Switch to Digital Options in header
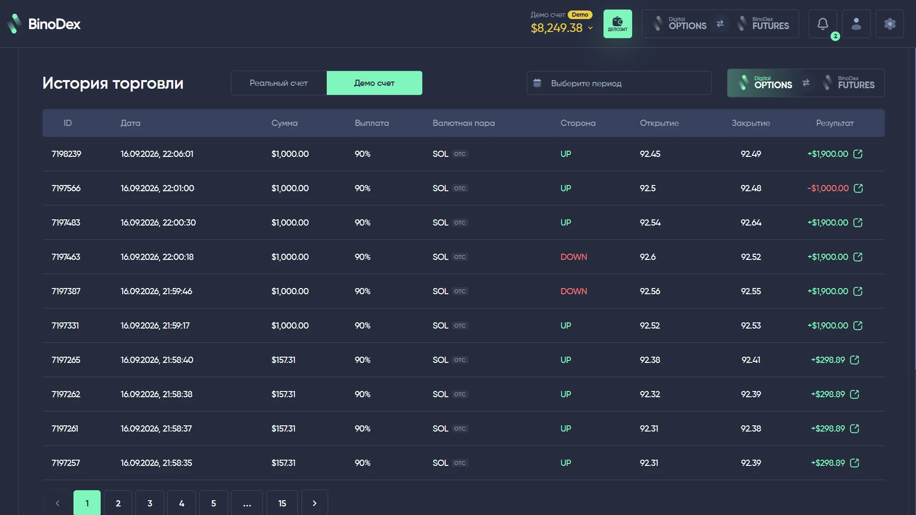 [x=679, y=24]
